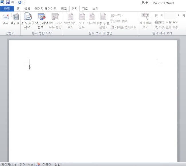Click the Save icon in quick access toolbar
The width and height of the screenshot is (186, 166).
pyautogui.click(x=8, y=2)
